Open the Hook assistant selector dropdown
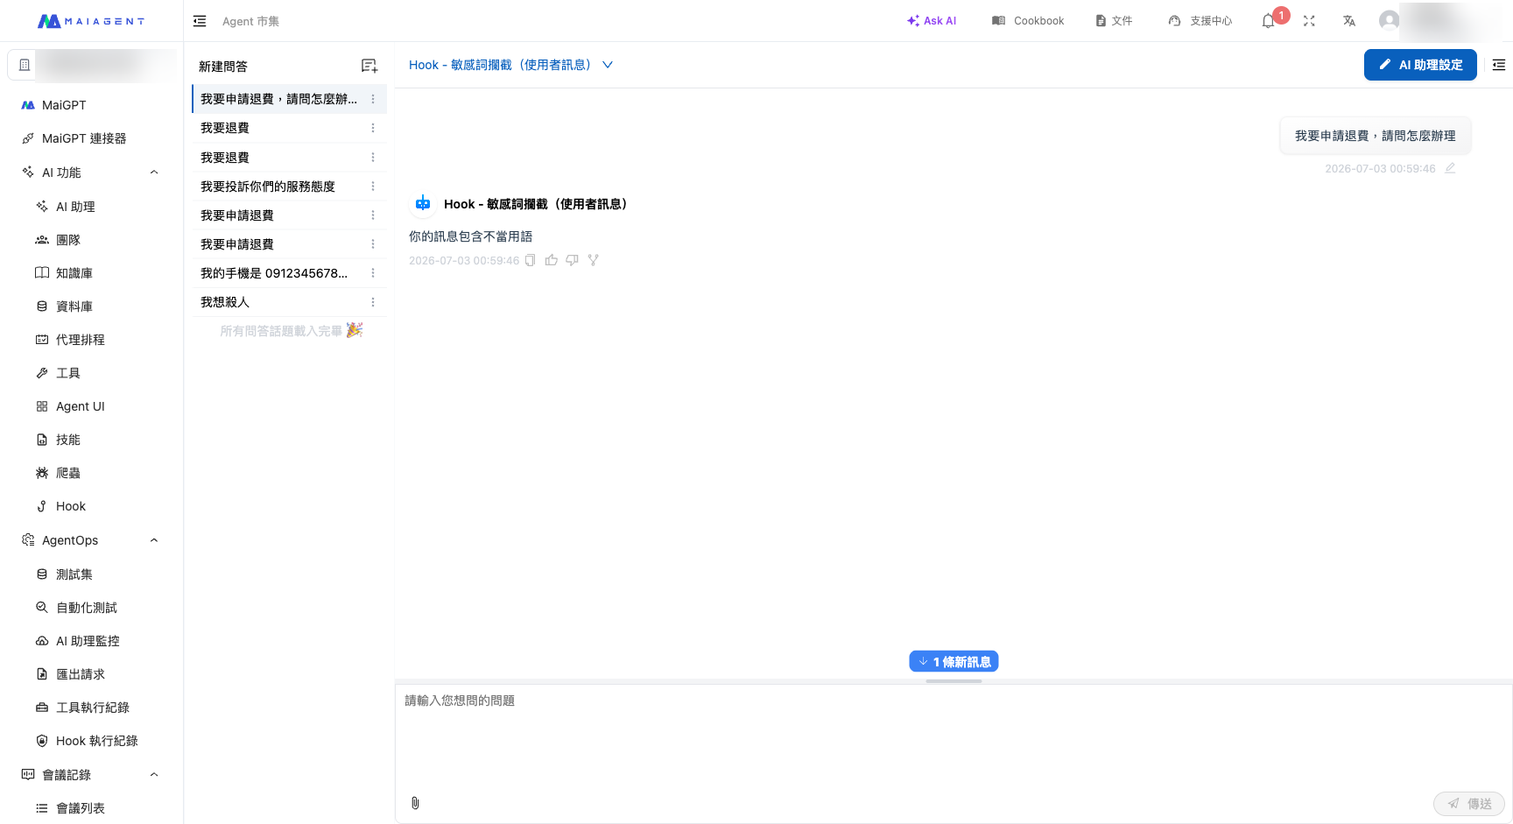 (x=510, y=65)
